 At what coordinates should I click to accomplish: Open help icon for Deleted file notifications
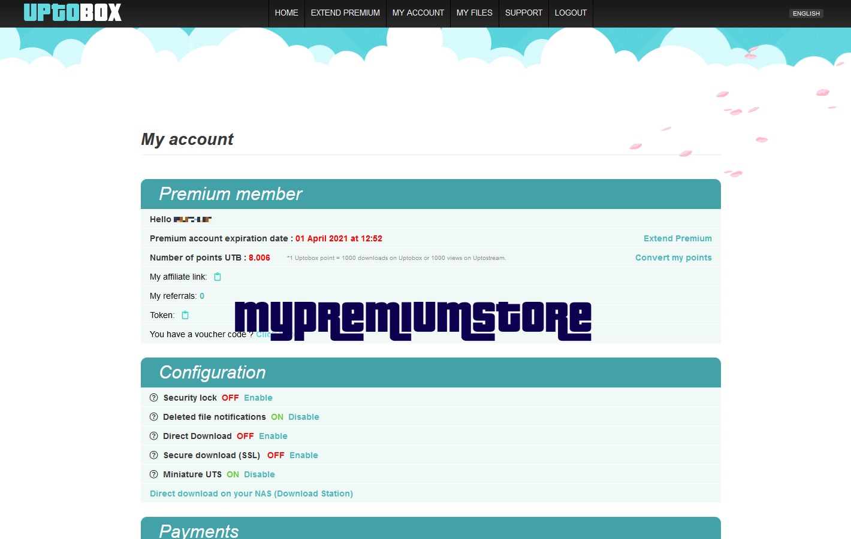tap(154, 417)
